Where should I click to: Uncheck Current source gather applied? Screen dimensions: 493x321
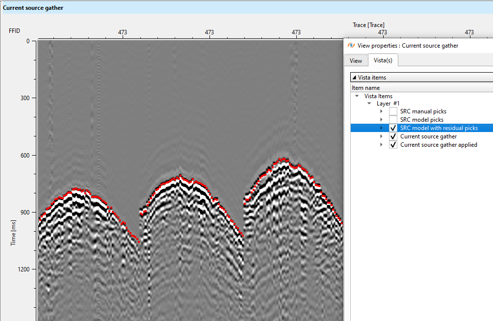click(x=393, y=145)
